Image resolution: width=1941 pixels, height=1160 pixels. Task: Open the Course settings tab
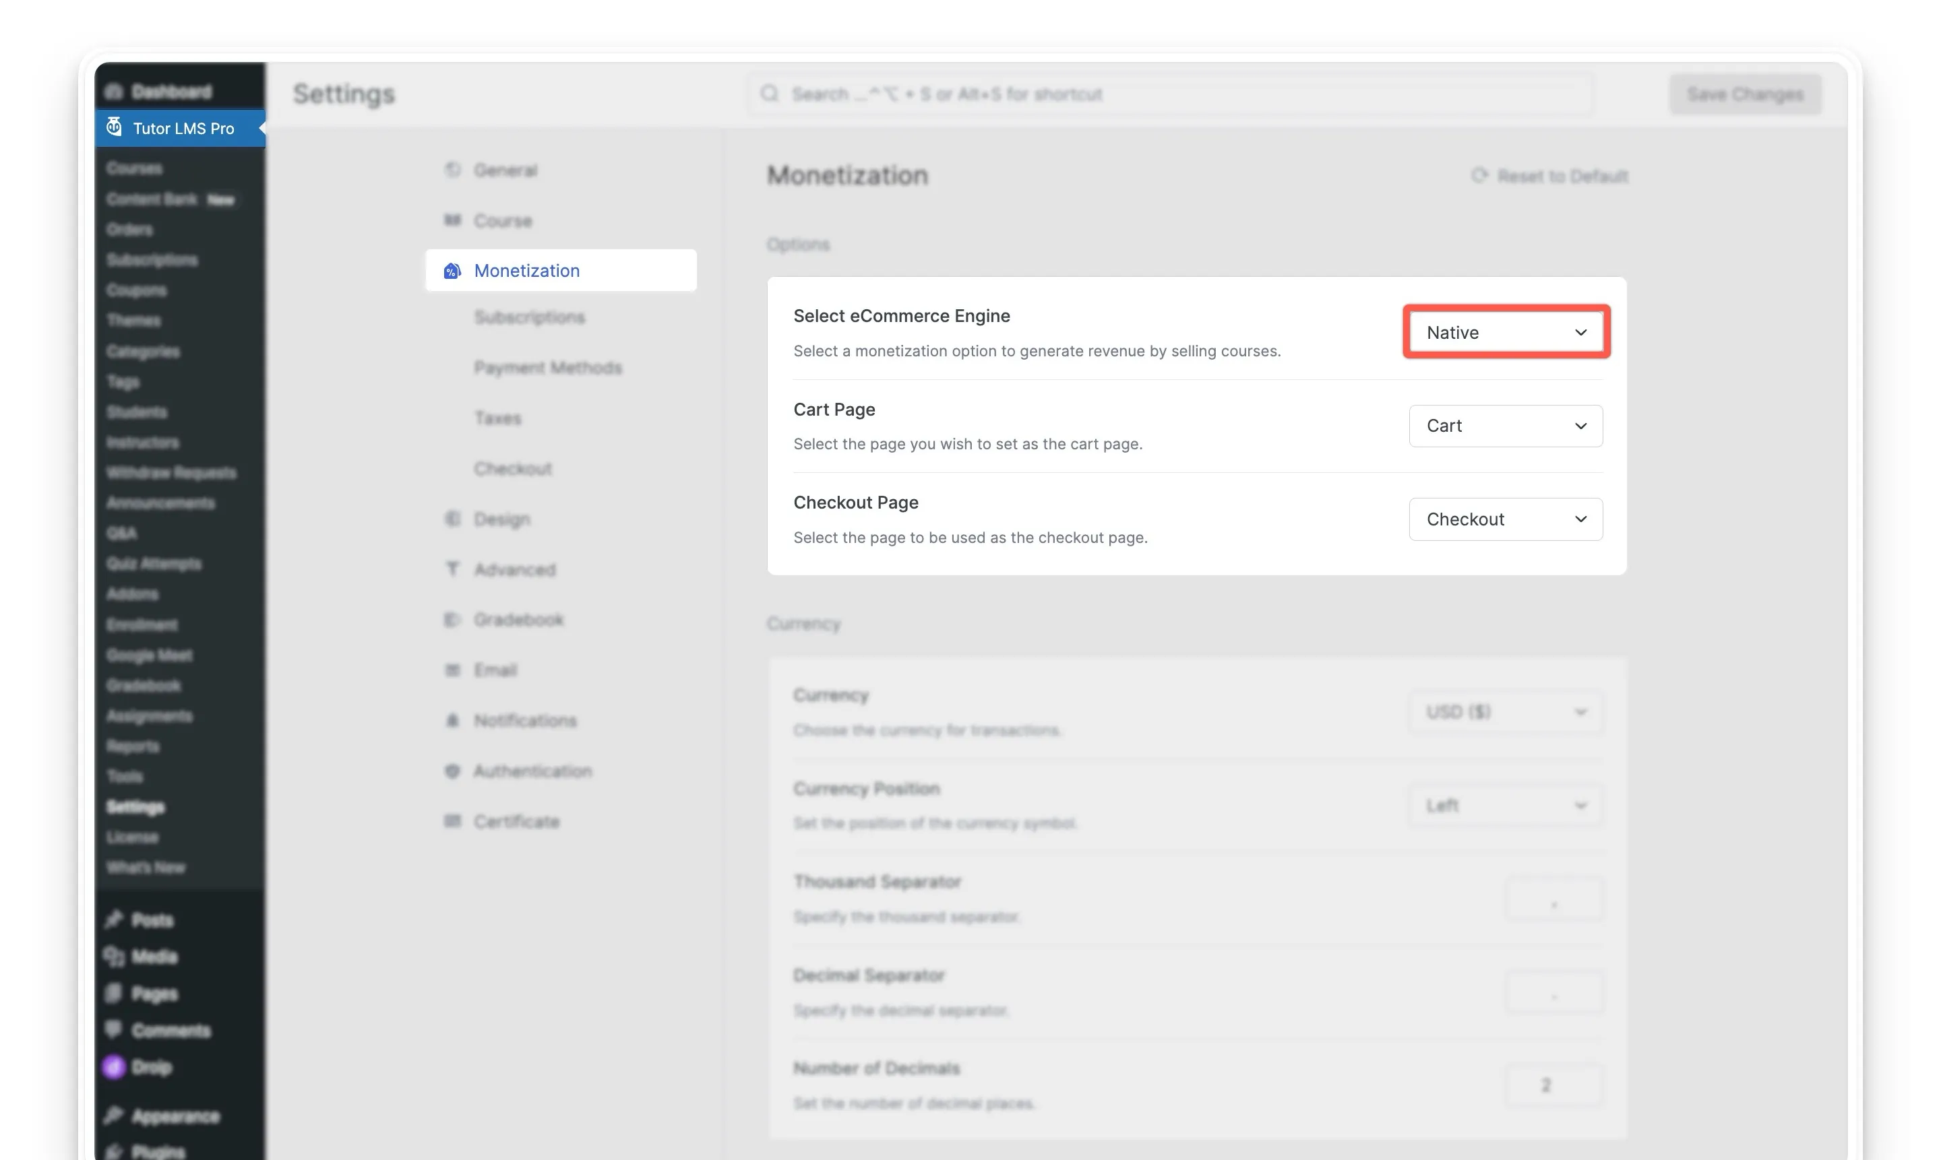pos(503,220)
